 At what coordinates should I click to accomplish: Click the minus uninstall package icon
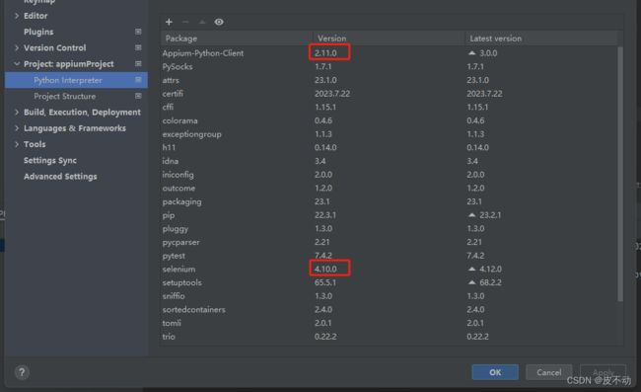[185, 22]
